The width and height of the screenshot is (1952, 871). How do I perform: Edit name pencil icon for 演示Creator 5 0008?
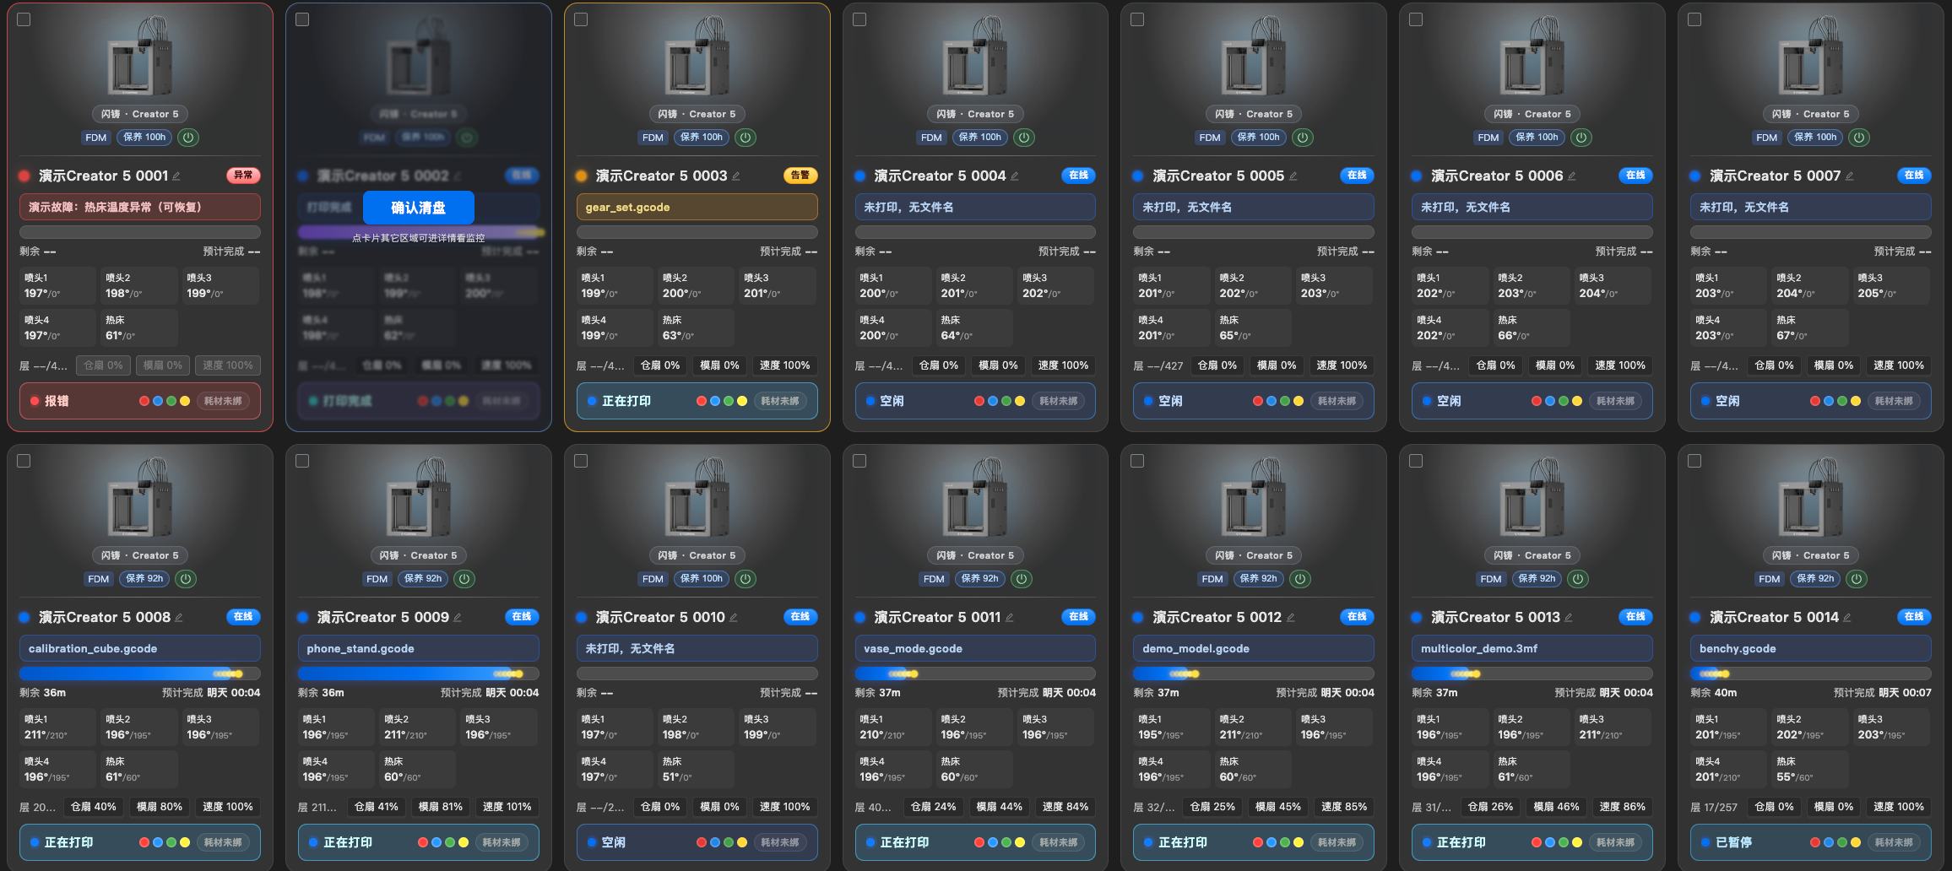point(179,618)
